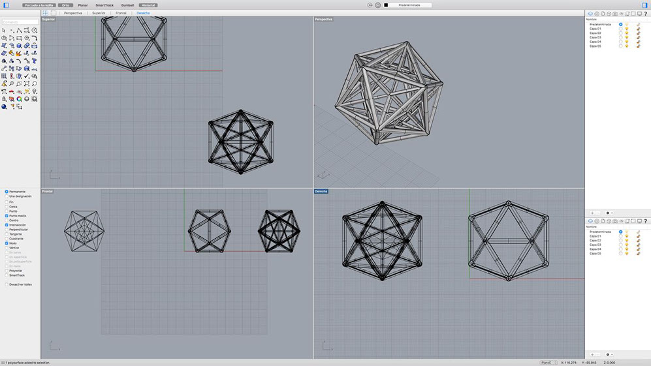Choose the Box solid tool
Screen dimensions: 651x366
19,46
